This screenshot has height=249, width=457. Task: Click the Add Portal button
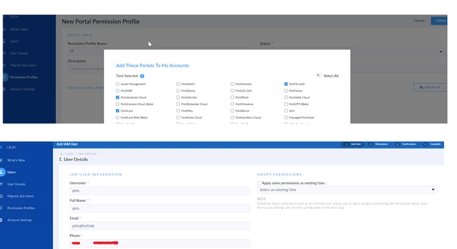click(430, 88)
